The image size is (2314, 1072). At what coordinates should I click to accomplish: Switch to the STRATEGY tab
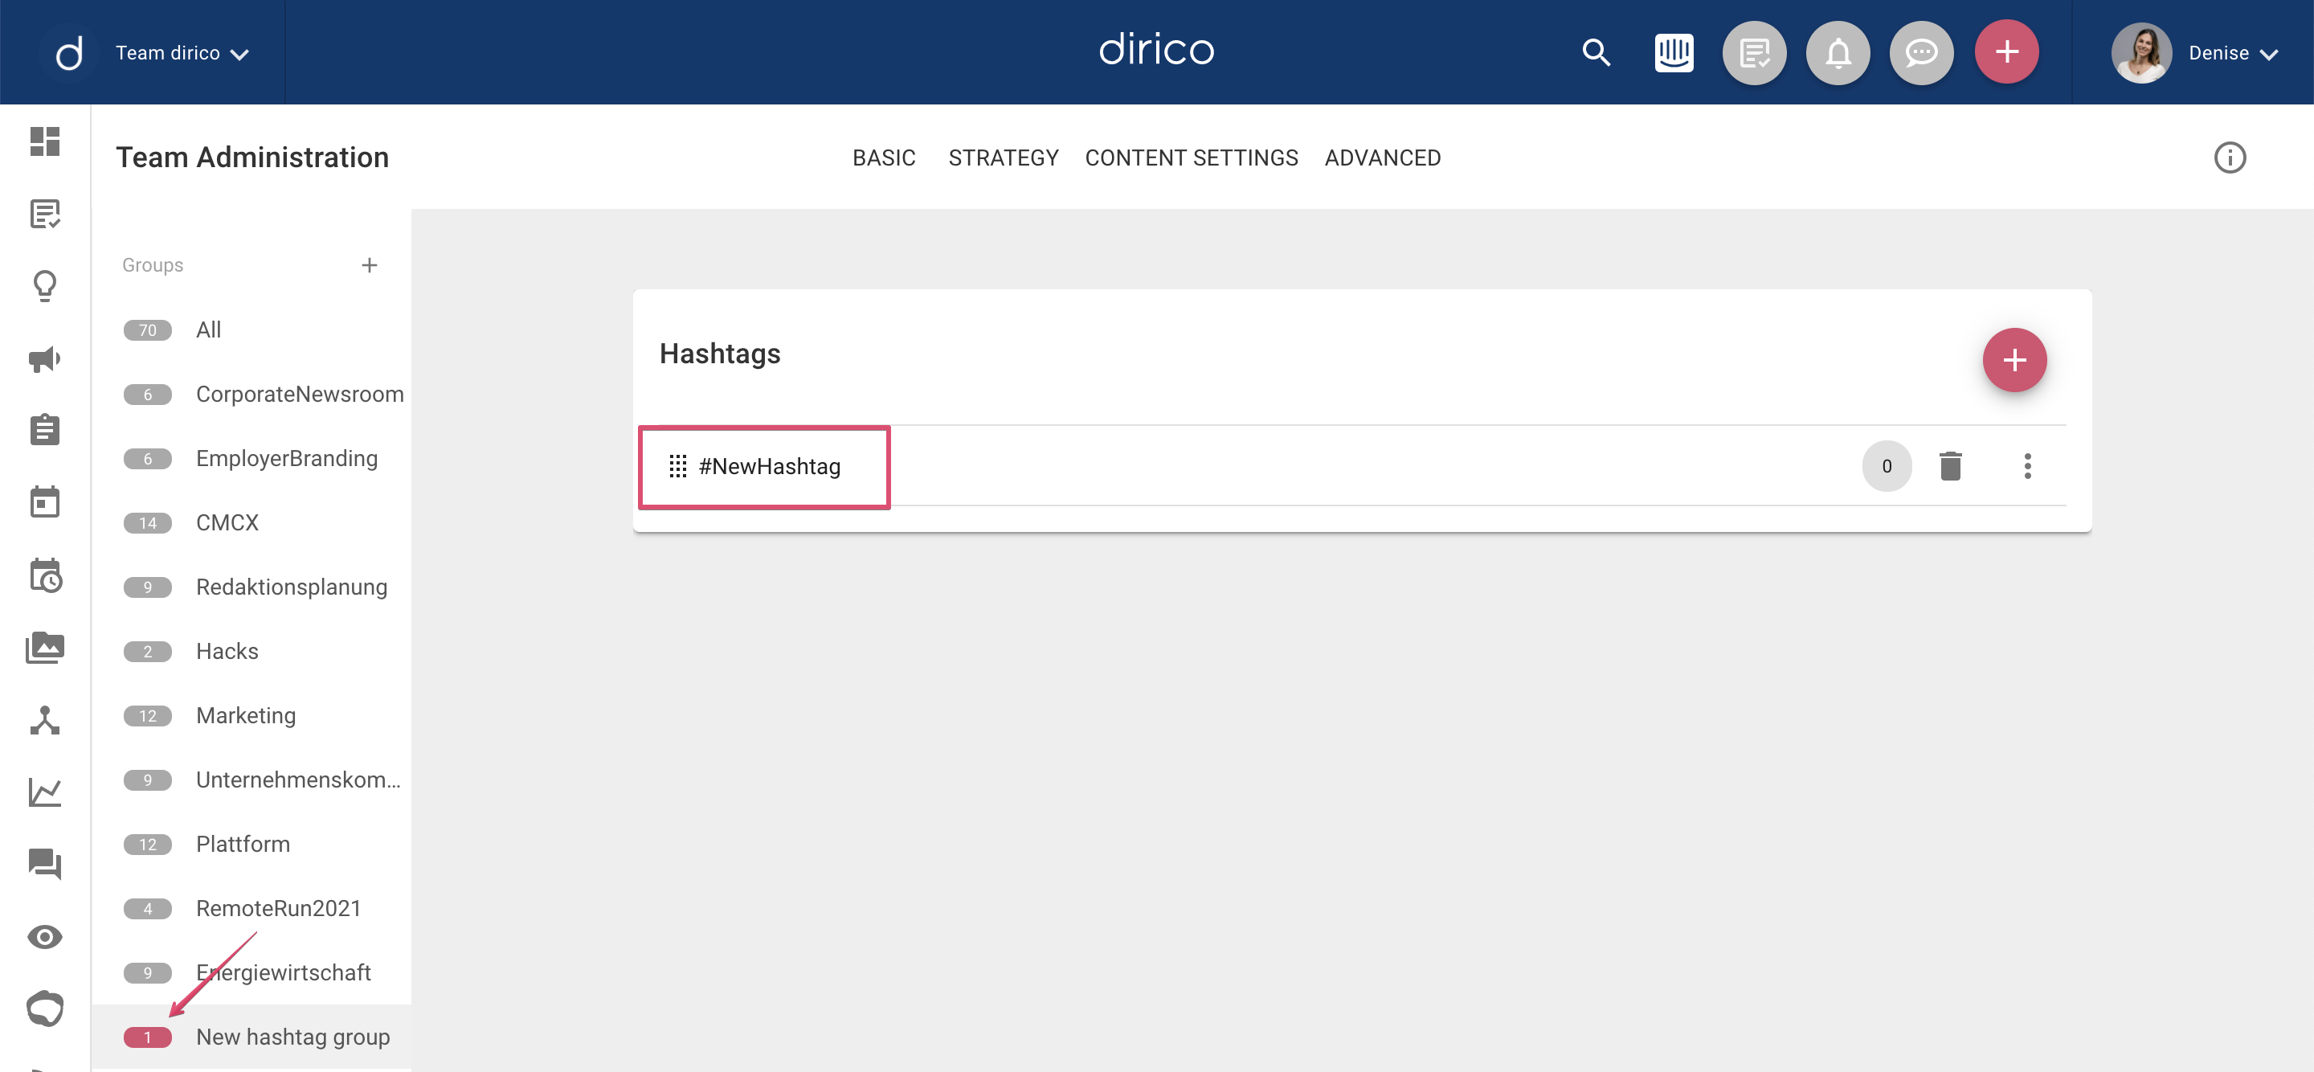coord(1004,158)
